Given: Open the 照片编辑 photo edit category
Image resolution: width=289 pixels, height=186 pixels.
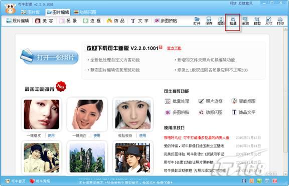Looking at the screenshot, I should pyautogui.click(x=18, y=20).
